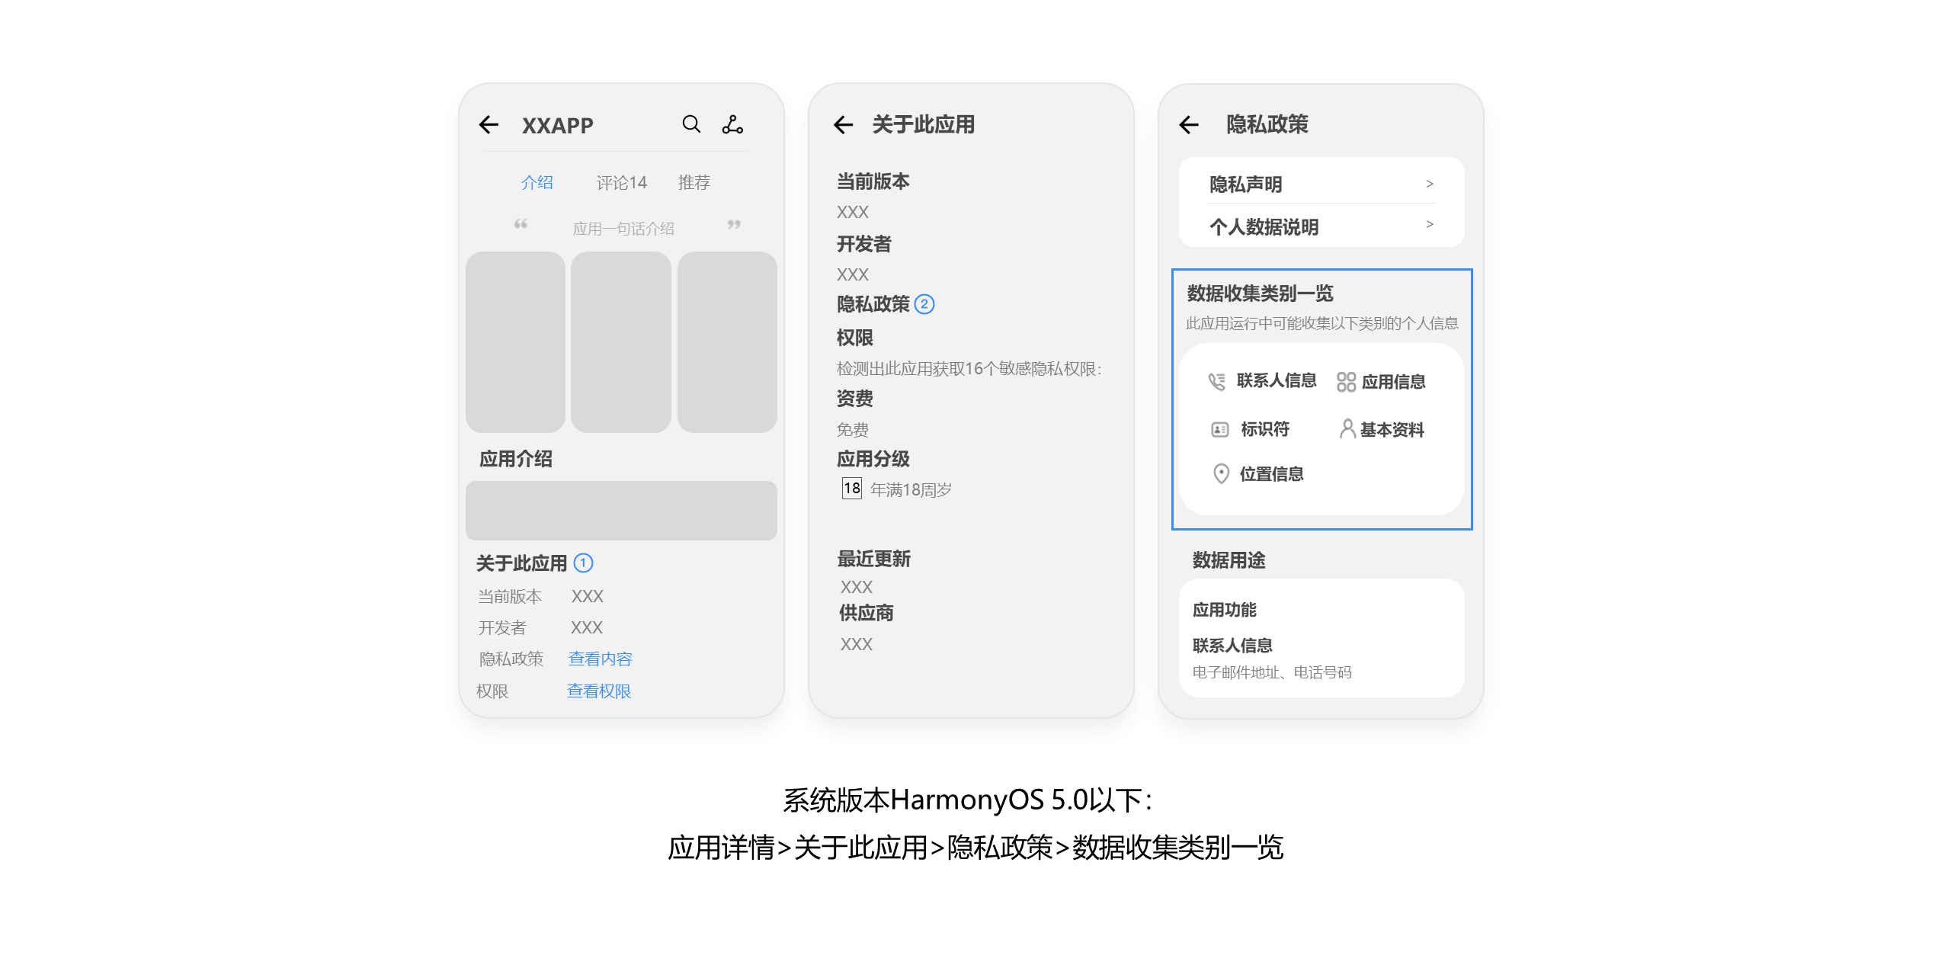
Task: Tap the 数据用途 heading
Action: point(1229,560)
